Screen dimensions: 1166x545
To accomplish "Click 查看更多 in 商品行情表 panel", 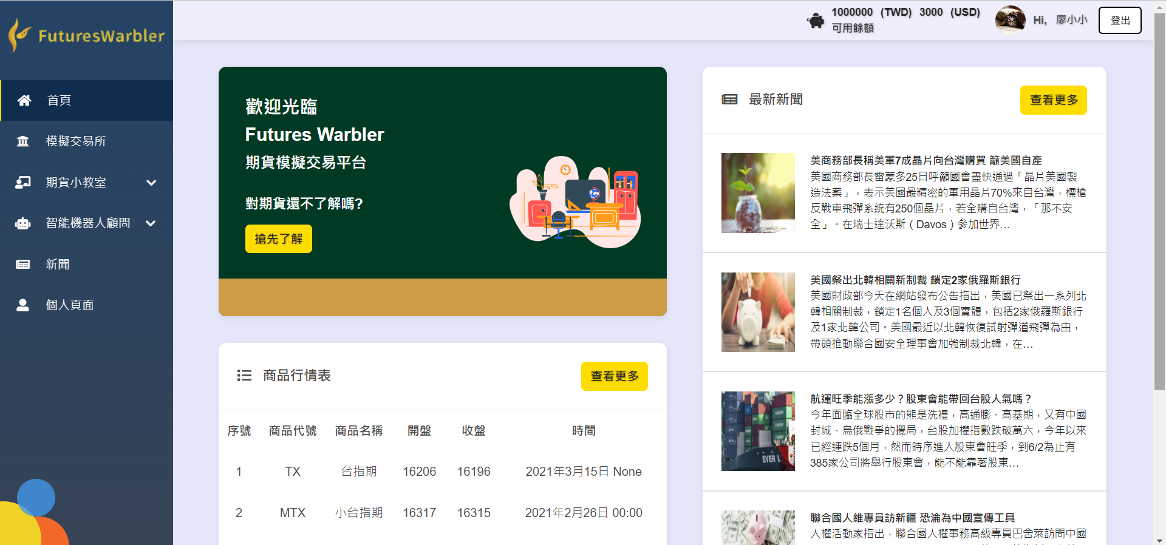I will click(x=614, y=376).
